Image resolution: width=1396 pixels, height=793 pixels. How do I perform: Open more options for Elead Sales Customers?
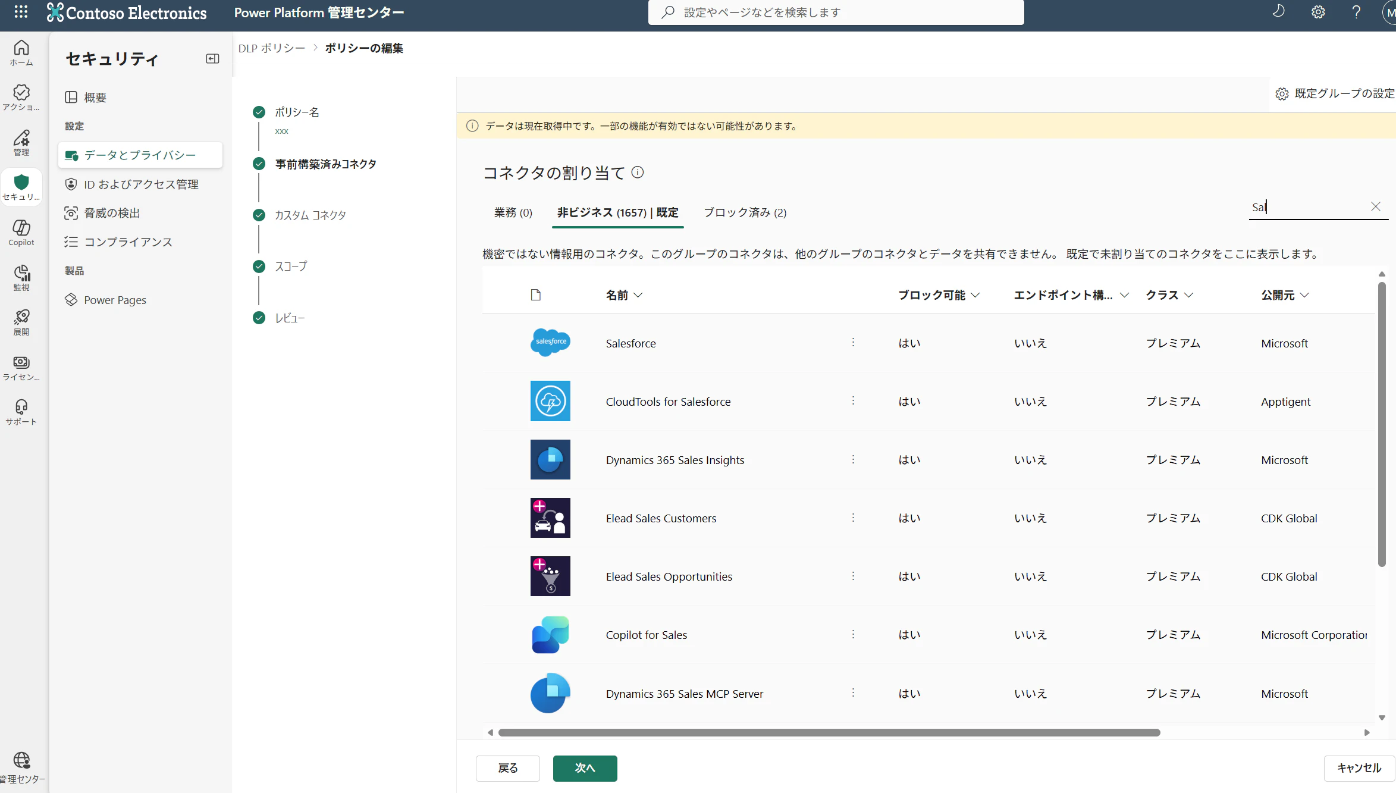point(853,518)
